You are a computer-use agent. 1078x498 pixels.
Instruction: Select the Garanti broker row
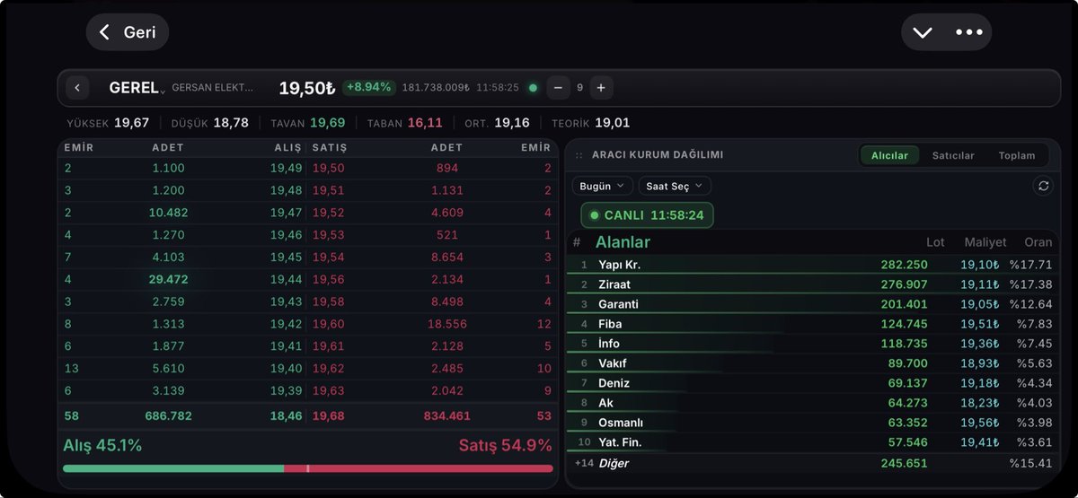(x=813, y=304)
